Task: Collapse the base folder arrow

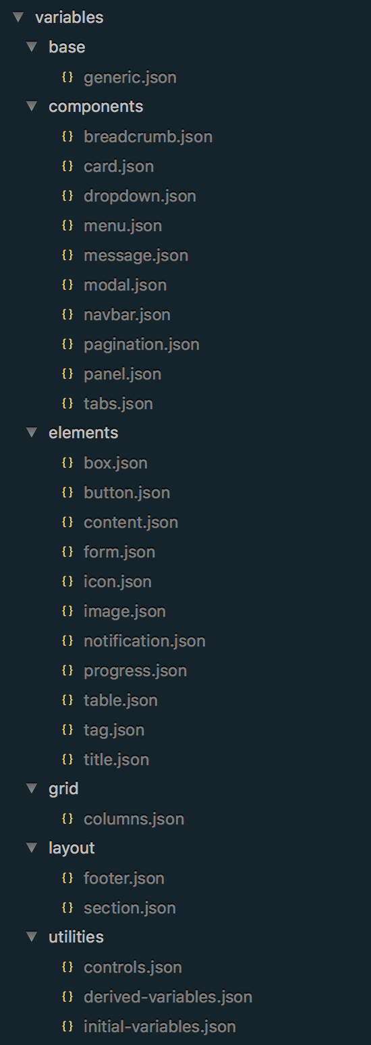Action: click(32, 47)
